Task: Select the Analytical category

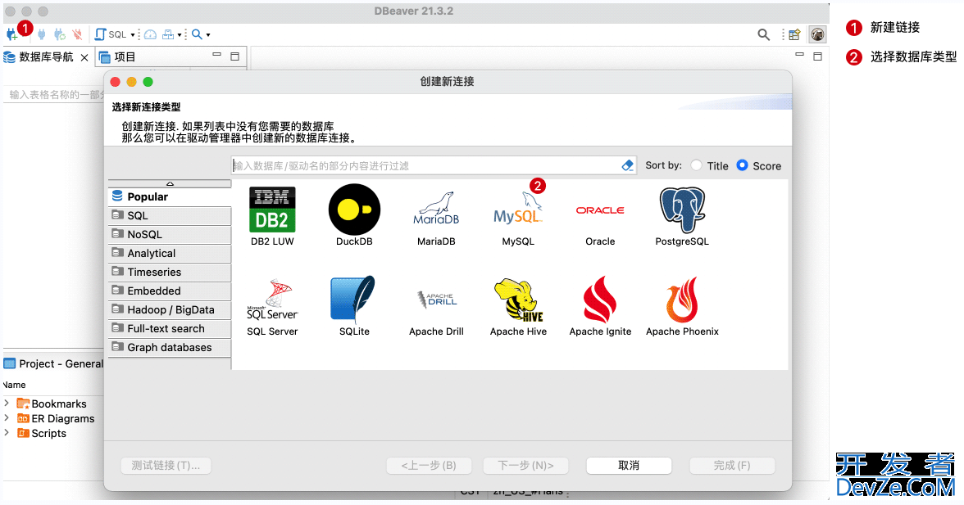Action: click(x=170, y=253)
